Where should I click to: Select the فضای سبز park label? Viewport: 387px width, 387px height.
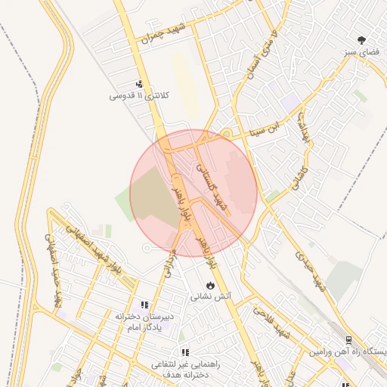pos(362,52)
